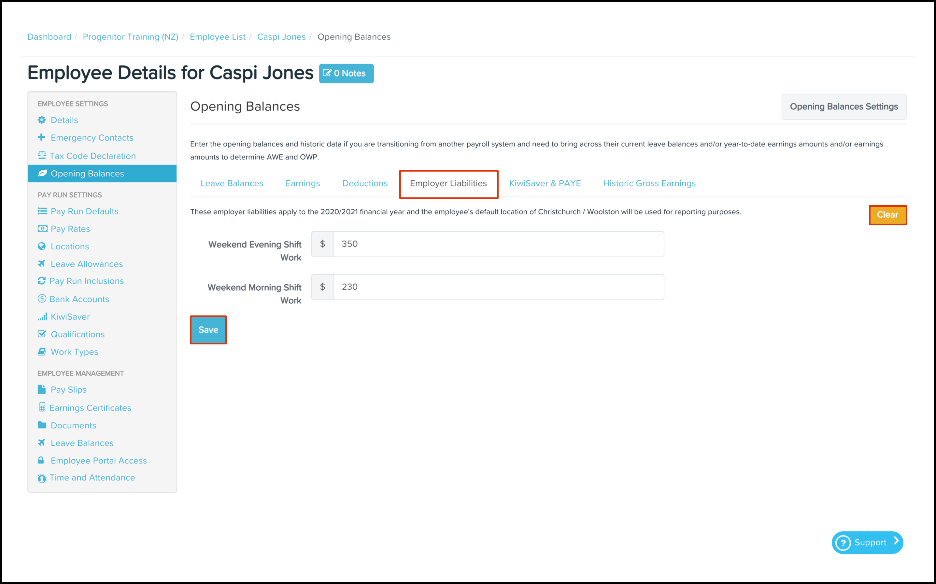The image size is (936, 584).
Task: Click the plus icon for Emergency Contacts
Action: click(42, 137)
